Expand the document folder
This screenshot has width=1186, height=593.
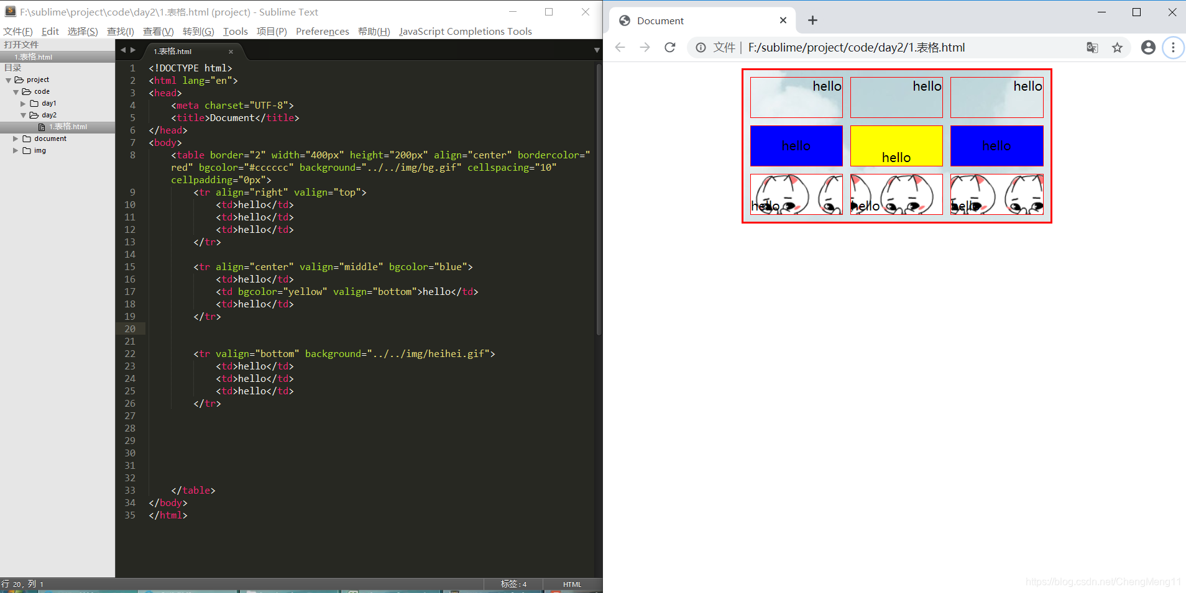[x=16, y=139]
